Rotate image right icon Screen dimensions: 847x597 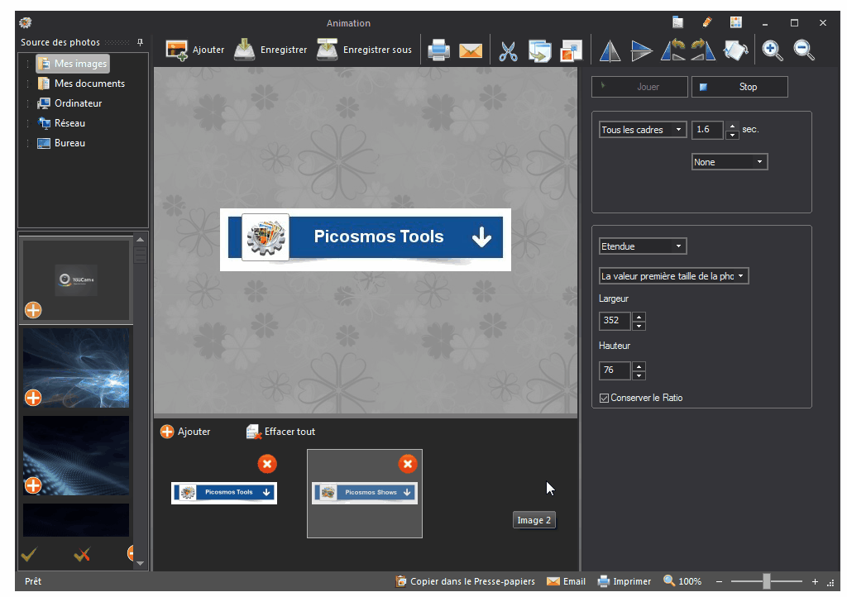pos(703,50)
